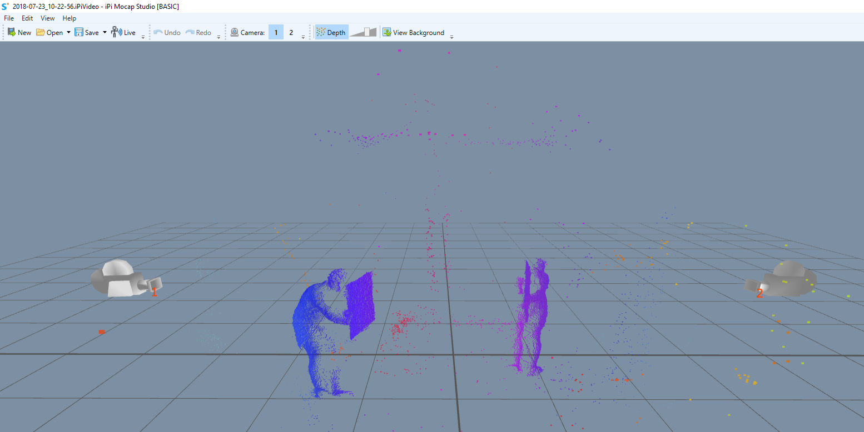Open the File menu

point(9,18)
